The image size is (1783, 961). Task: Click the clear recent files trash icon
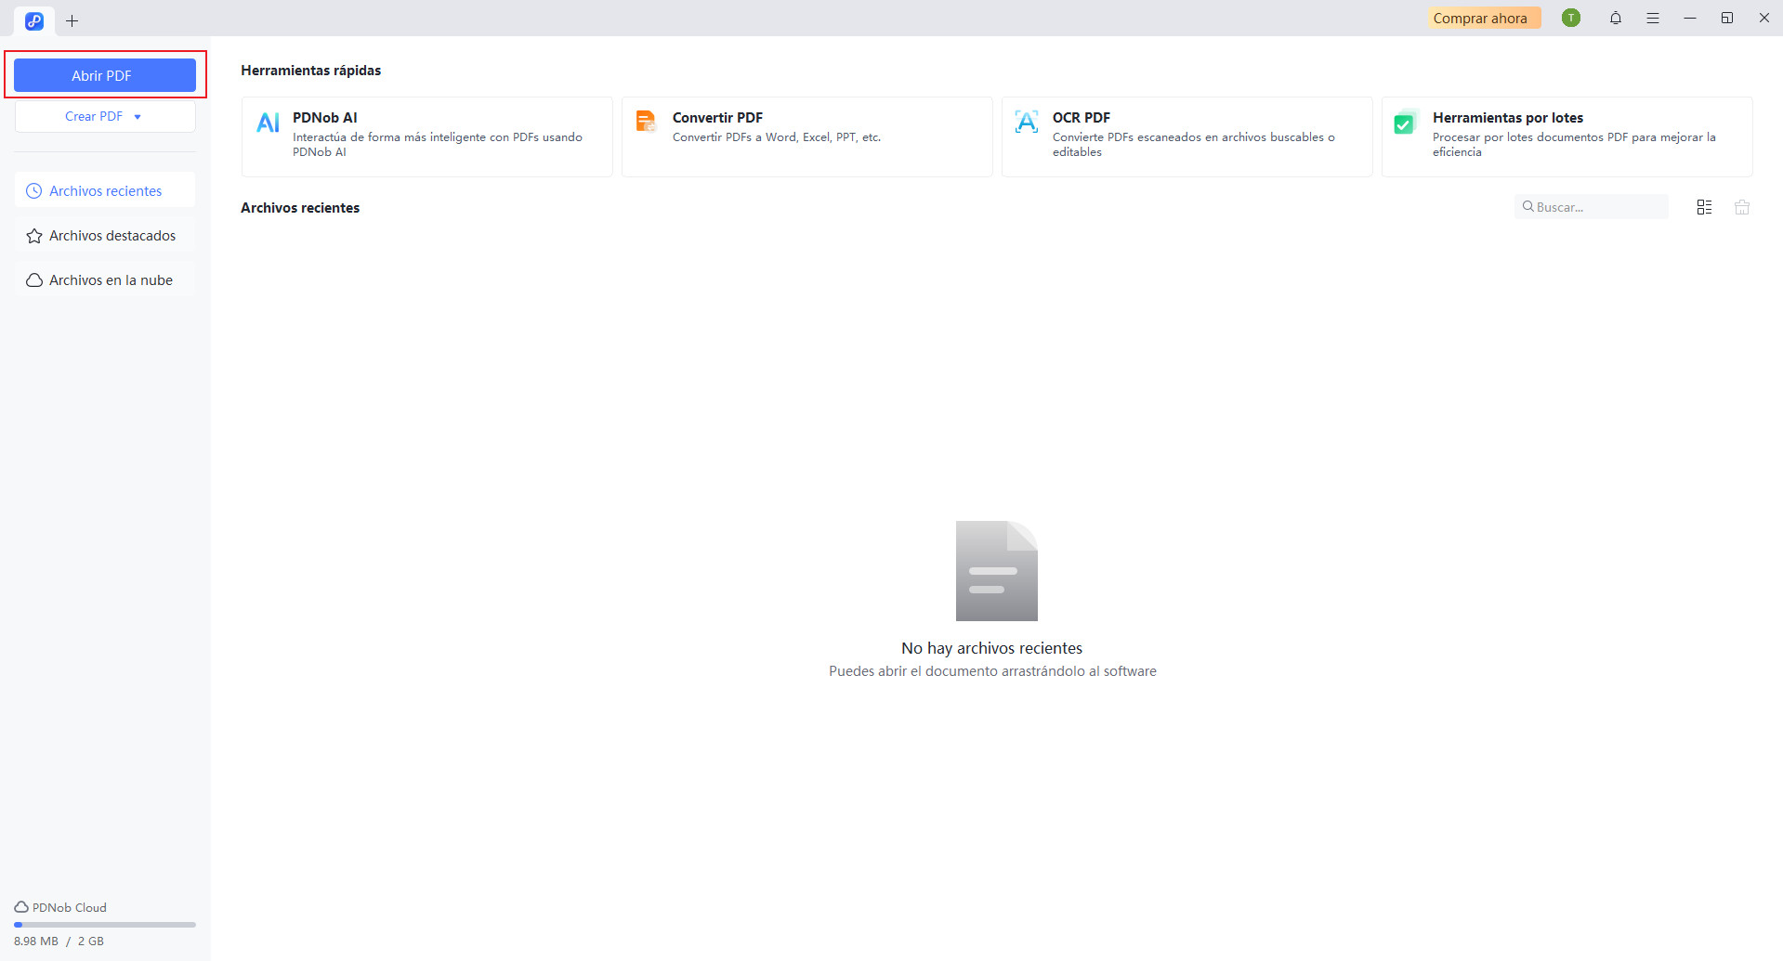tap(1742, 207)
